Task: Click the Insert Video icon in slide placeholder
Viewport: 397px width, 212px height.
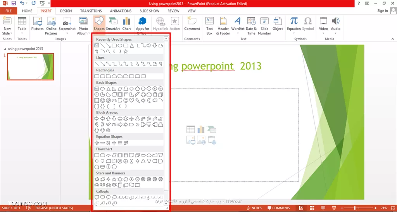Action: [x=212, y=140]
